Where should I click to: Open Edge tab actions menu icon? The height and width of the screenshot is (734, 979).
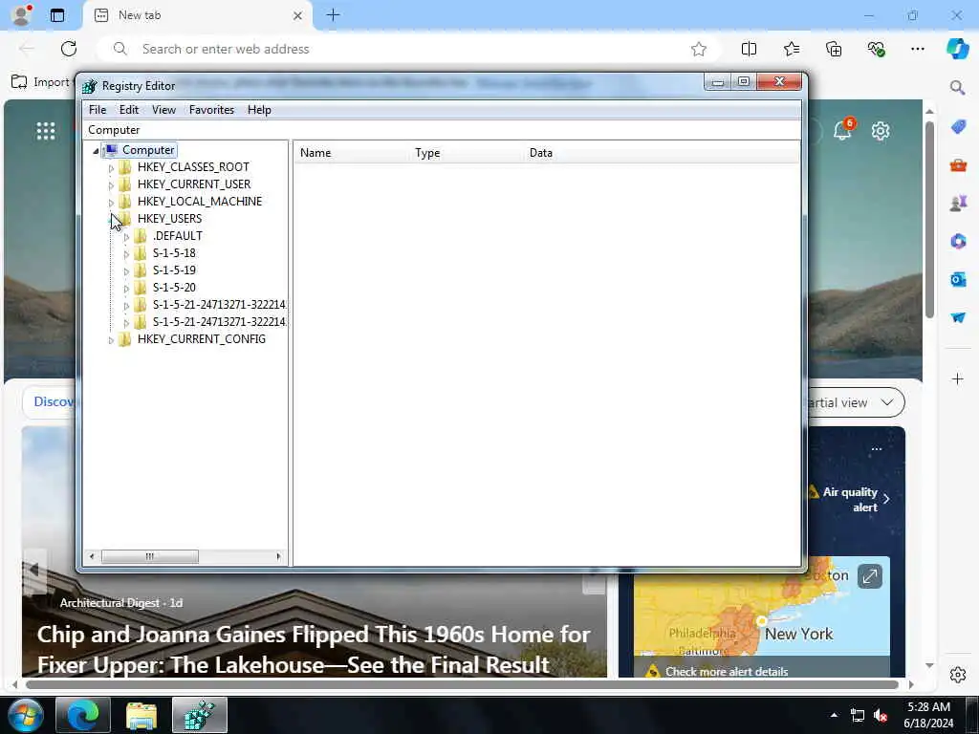57,15
